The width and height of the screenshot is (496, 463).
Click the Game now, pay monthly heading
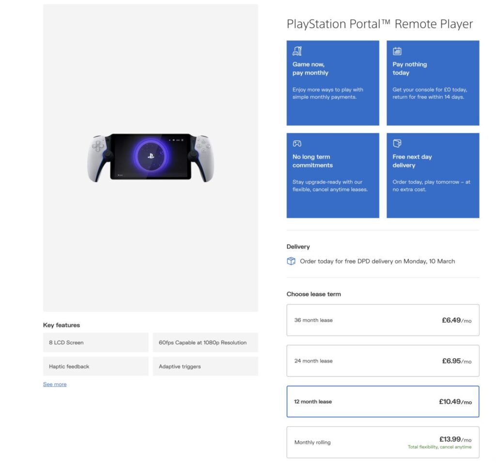point(310,68)
